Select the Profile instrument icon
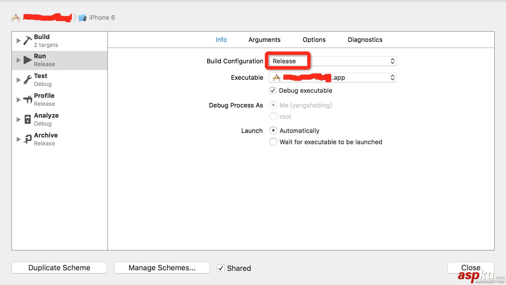Image resolution: width=506 pixels, height=285 pixels. (28, 100)
